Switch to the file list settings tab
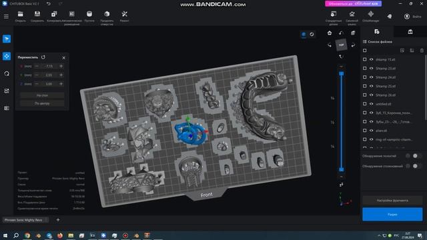Image resolution: width=427 pixels, height=240 pixels. pyautogui.click(x=377, y=32)
